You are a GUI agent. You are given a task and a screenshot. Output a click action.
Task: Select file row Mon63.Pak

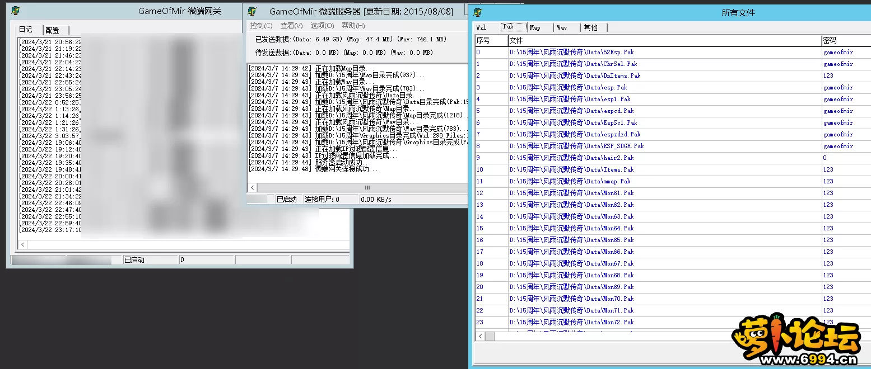click(672, 216)
